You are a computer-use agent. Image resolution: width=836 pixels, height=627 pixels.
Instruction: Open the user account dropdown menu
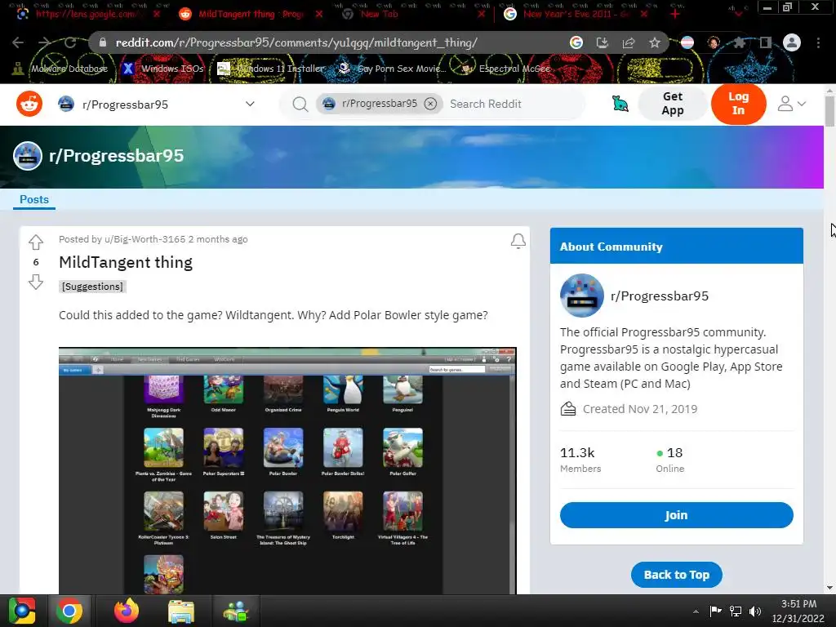tap(791, 104)
